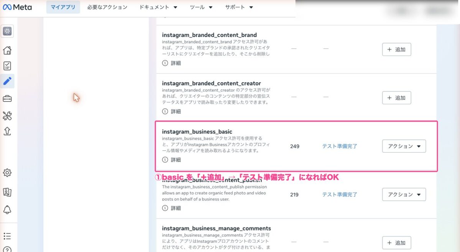Select the instagram_branded_content_brand title

(x=209, y=35)
